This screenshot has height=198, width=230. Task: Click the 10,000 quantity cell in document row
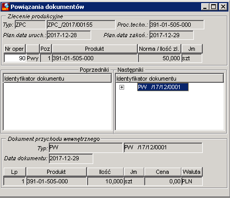pos(105,181)
